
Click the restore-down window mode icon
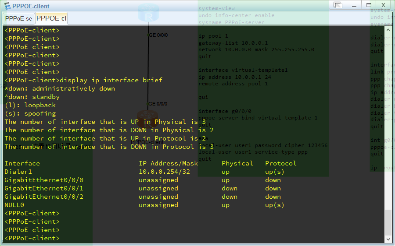pos(338,5)
